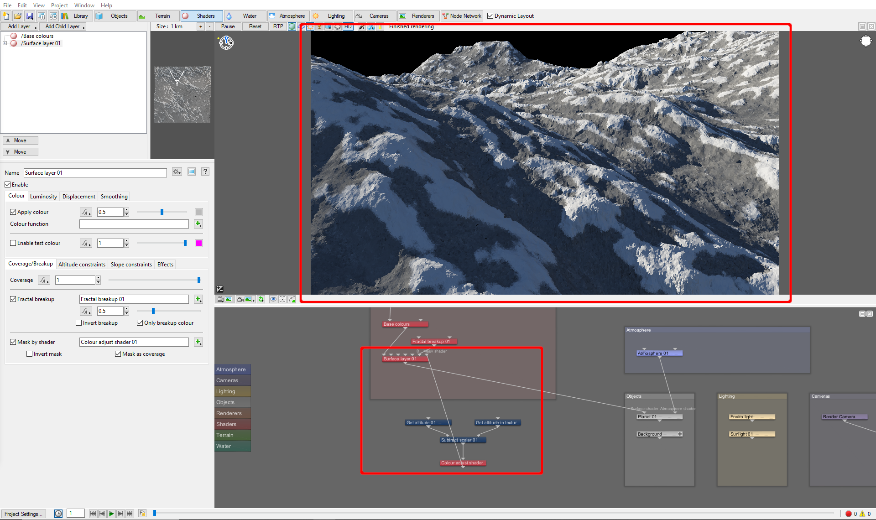Open the Project menu
The width and height of the screenshot is (876, 520).
click(59, 5)
